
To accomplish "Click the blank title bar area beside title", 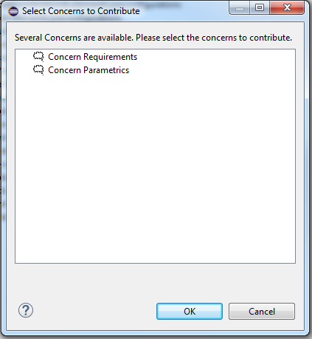I will (184, 11).
